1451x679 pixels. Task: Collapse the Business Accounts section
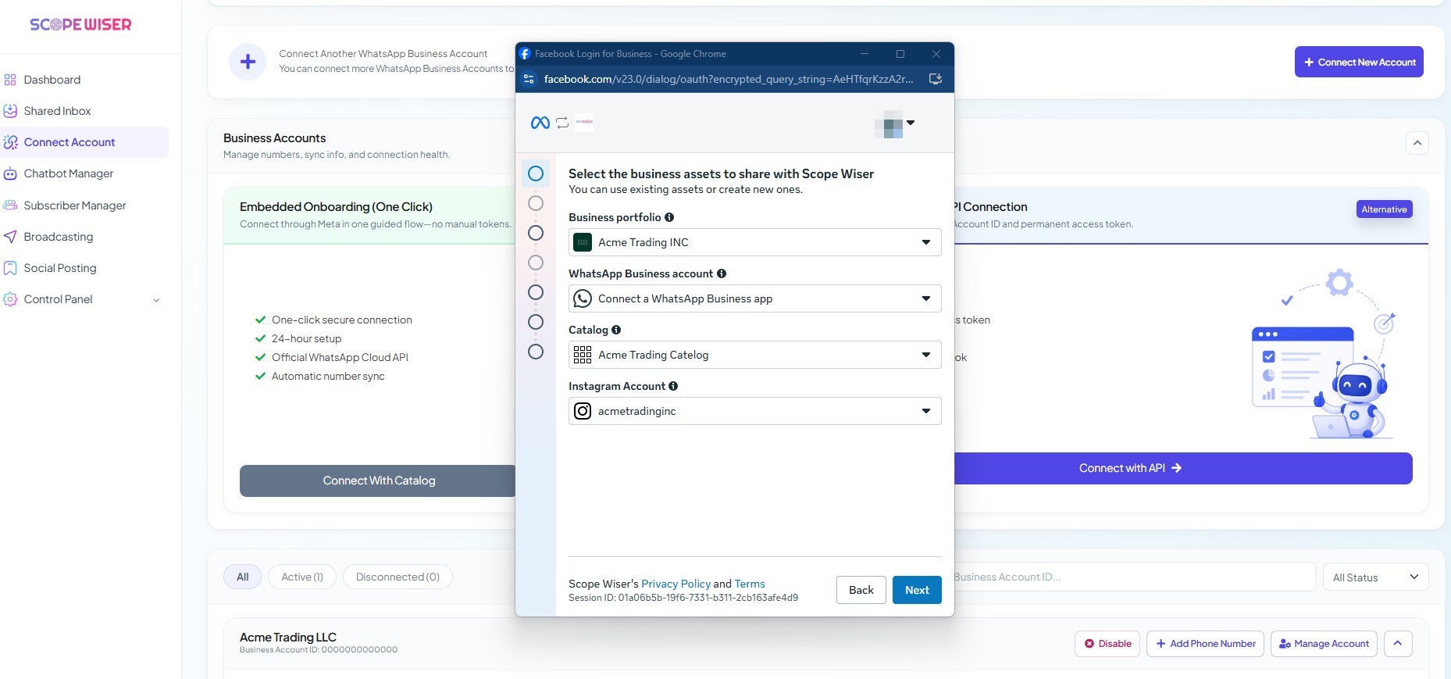pos(1417,143)
